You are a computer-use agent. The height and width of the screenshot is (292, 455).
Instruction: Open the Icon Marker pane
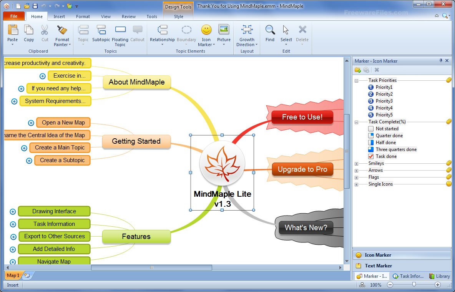click(402, 255)
